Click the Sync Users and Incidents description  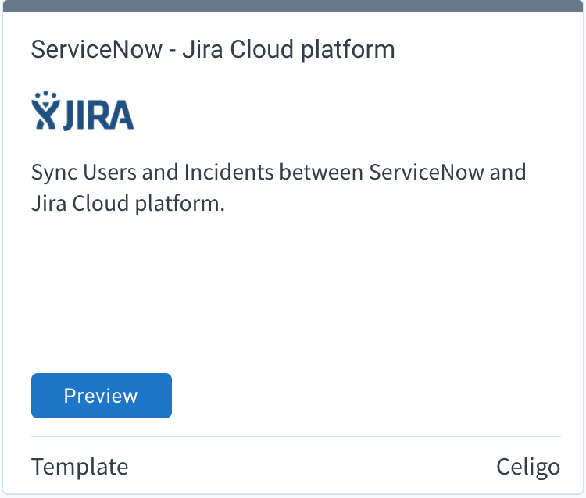pos(278,188)
